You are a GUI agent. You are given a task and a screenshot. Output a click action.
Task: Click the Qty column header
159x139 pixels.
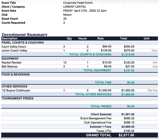click(x=70, y=38)
